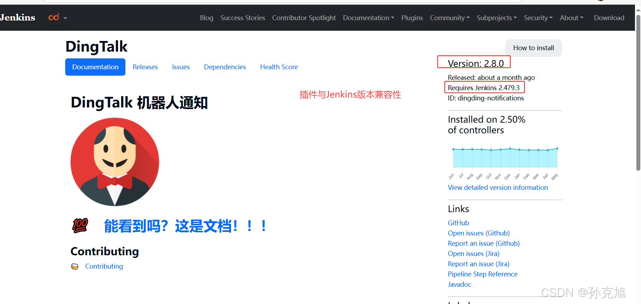Open Report an issue (Github) link
Image resolution: width=641 pixels, height=304 pixels.
pyautogui.click(x=484, y=243)
